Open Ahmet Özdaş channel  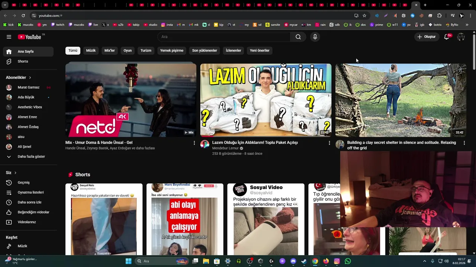28,127
